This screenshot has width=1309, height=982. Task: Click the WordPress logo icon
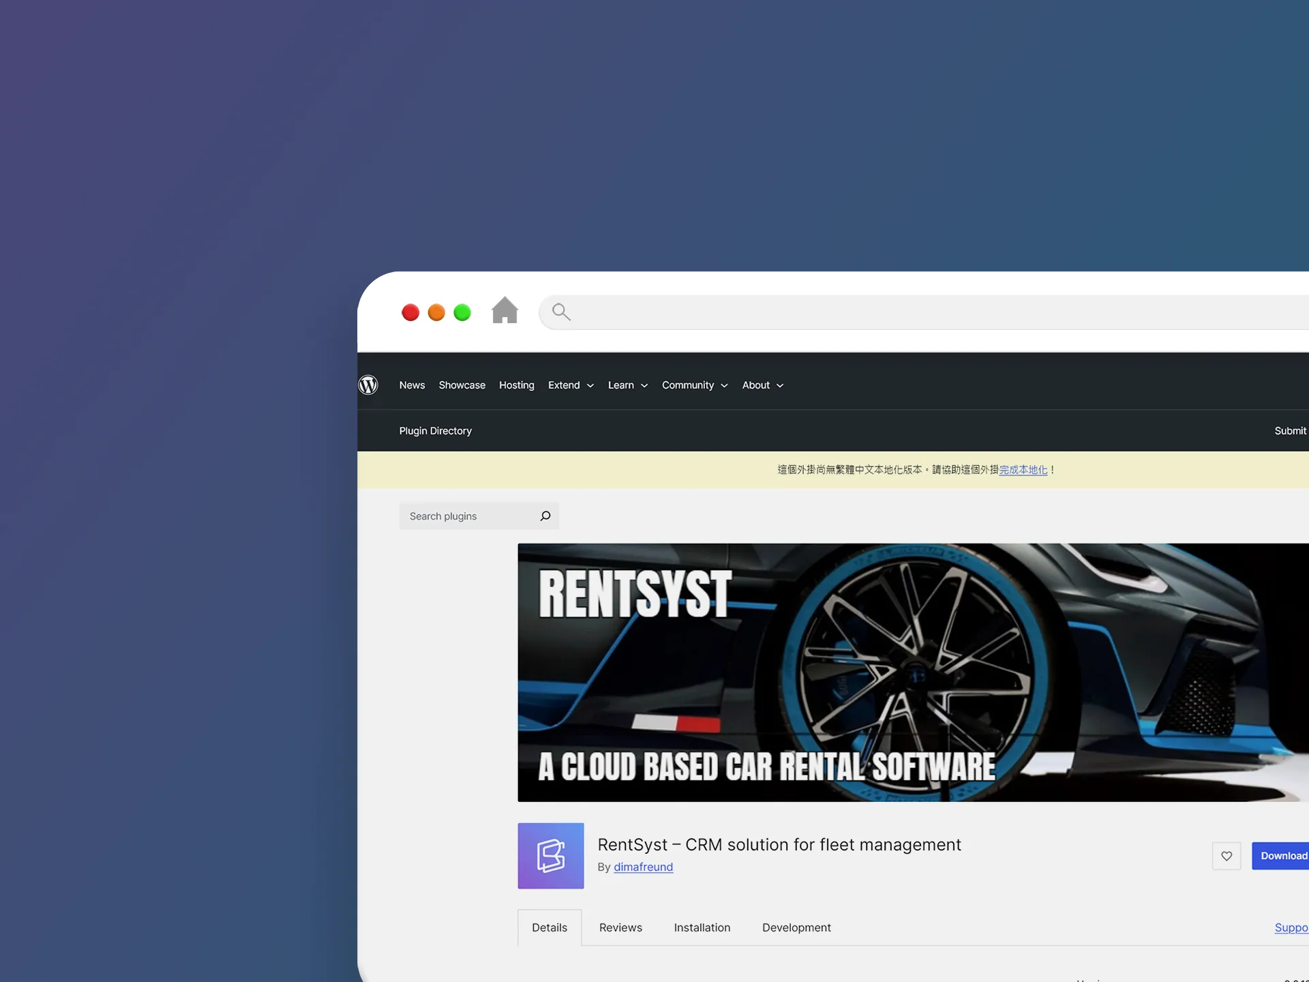368,385
